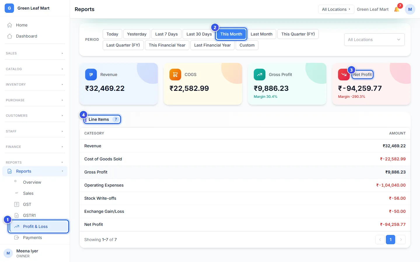This screenshot has height=262, width=420.
Task: Select the Today period
Action: pos(112,34)
